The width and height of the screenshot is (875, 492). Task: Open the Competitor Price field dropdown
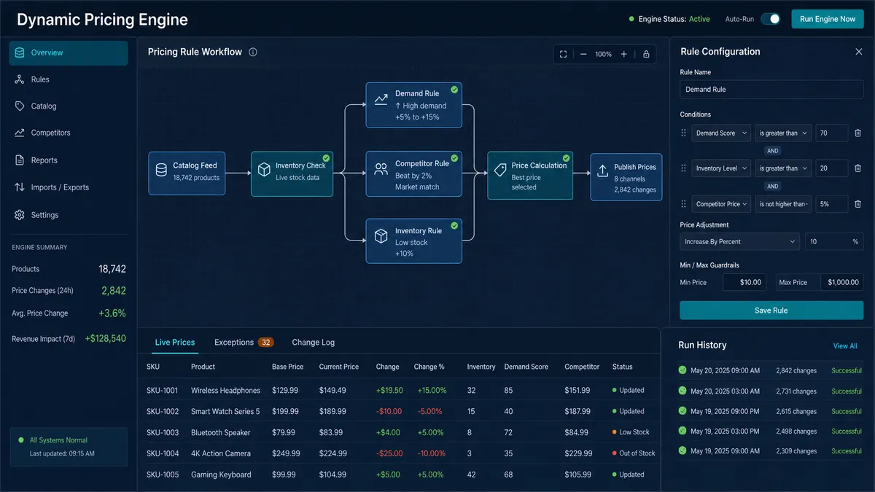721,204
